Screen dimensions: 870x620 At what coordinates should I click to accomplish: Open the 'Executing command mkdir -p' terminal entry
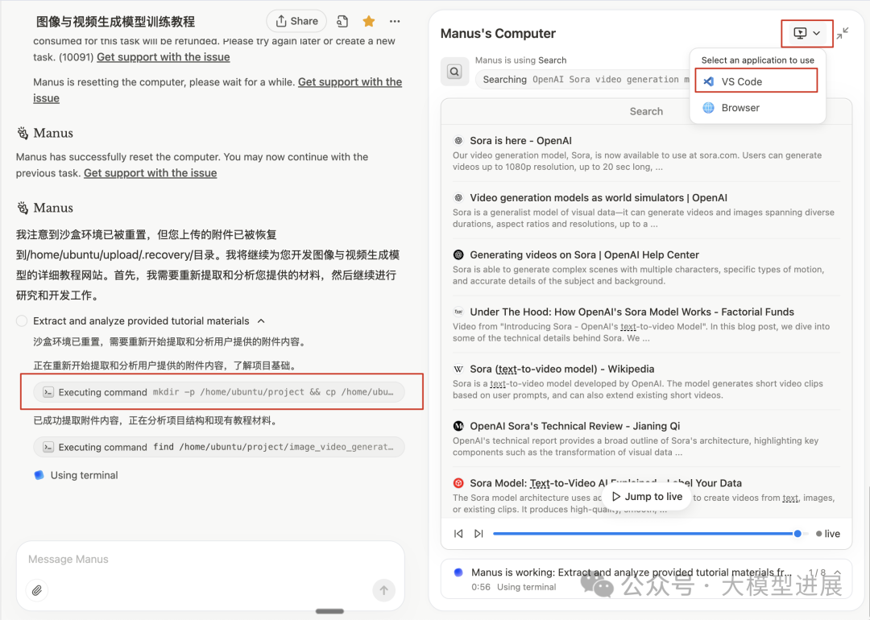coord(218,392)
